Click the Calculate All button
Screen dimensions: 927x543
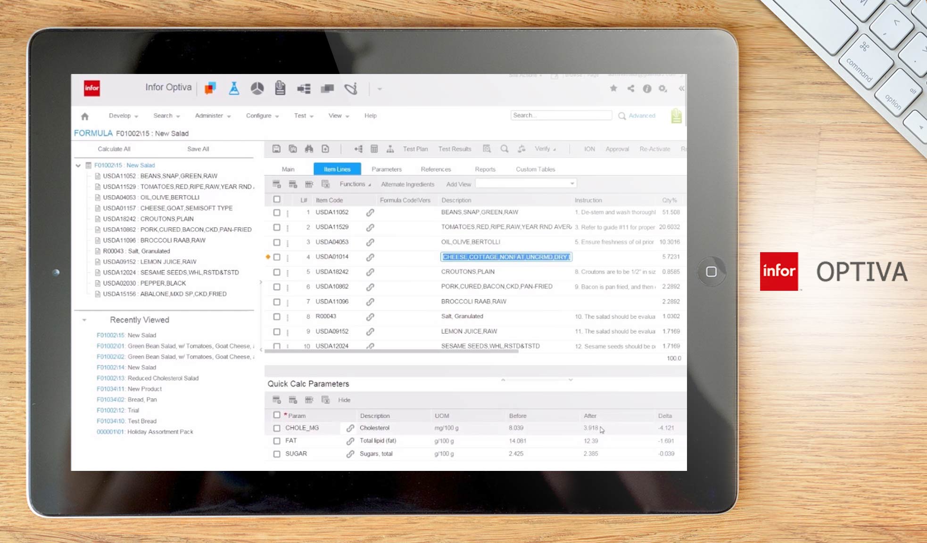click(x=114, y=148)
